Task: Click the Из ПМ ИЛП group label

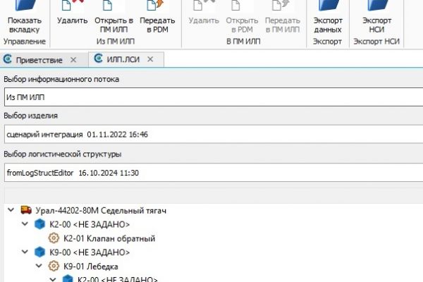Action: point(116,42)
